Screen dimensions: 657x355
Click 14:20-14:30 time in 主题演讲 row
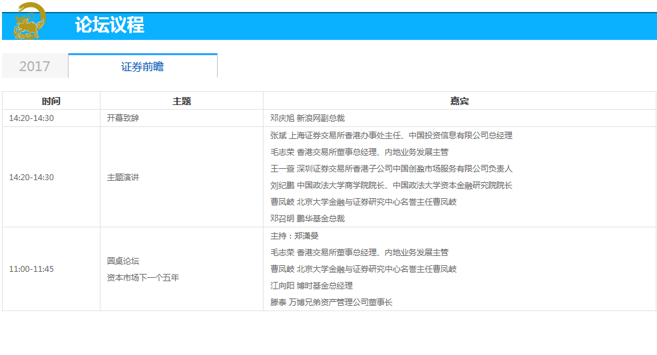point(31,177)
